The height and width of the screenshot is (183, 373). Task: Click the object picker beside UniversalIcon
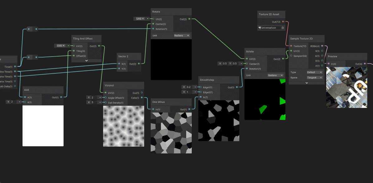pos(283,28)
